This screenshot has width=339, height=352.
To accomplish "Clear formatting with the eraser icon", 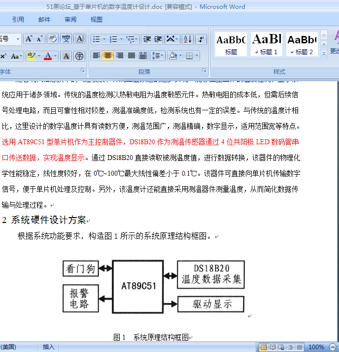I will (x=53, y=38).
